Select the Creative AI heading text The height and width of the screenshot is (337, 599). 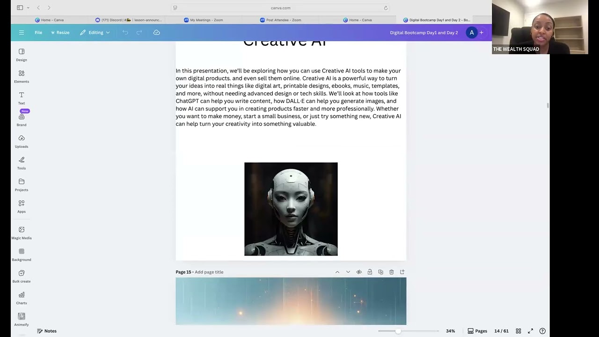coord(285,44)
